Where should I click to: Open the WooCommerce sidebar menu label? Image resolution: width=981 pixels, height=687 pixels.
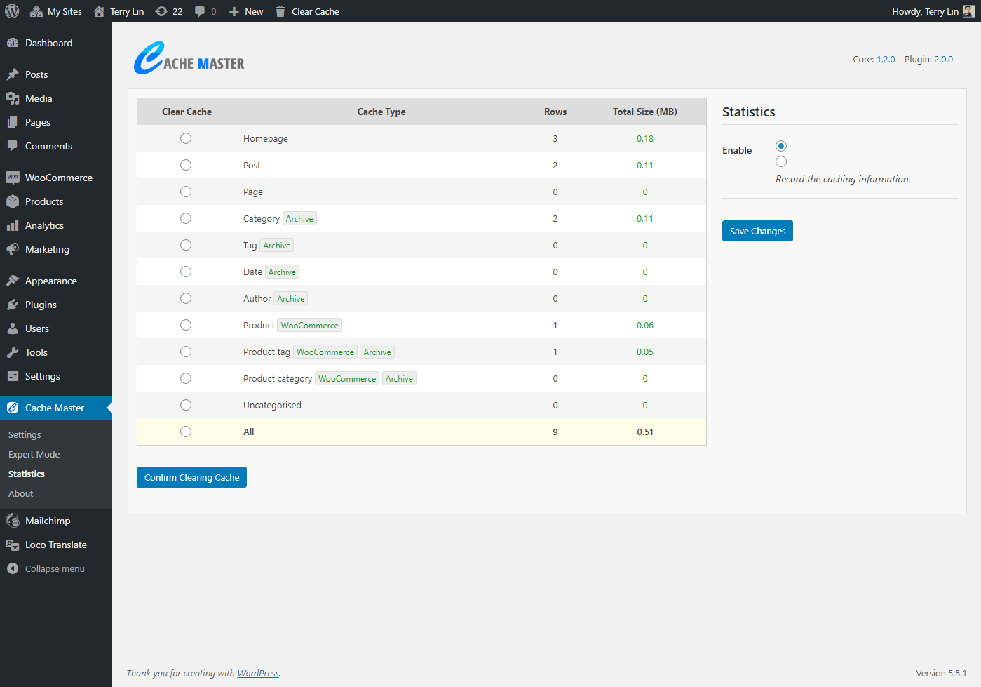(x=59, y=178)
